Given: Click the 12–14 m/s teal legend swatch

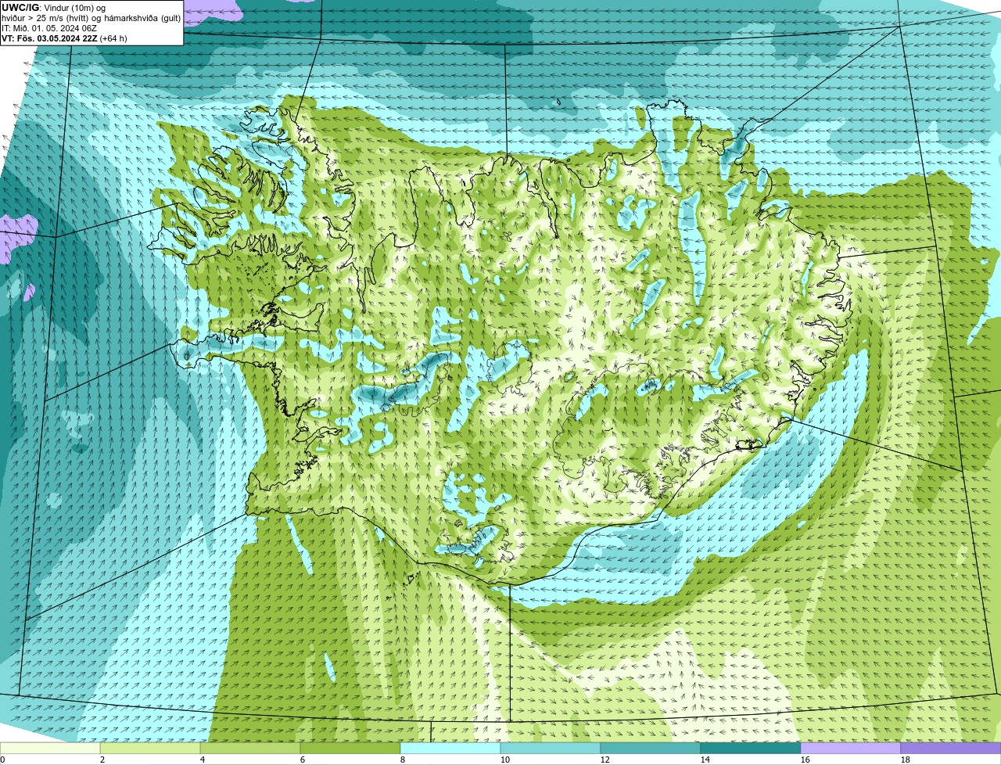Looking at the screenshot, I should pyautogui.click(x=651, y=749).
